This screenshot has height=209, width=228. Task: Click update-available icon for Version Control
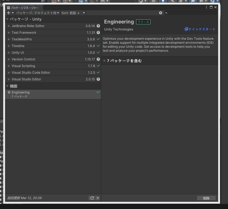[x=98, y=59]
